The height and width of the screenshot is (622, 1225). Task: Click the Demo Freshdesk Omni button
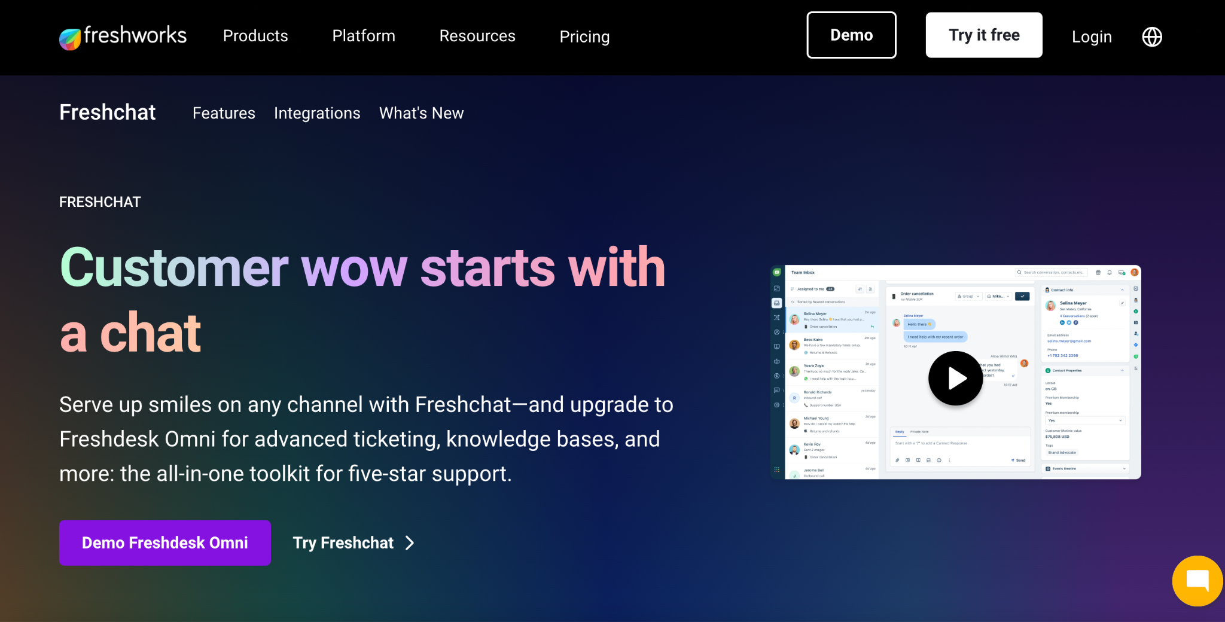click(x=165, y=543)
